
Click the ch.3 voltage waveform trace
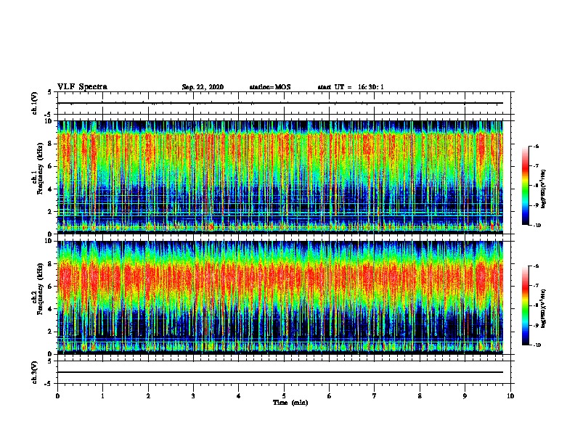pyautogui.click(x=280, y=372)
